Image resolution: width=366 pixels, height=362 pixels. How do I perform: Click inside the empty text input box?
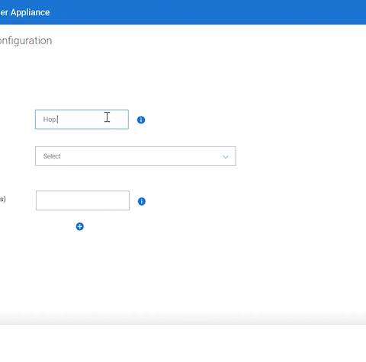[82, 200]
